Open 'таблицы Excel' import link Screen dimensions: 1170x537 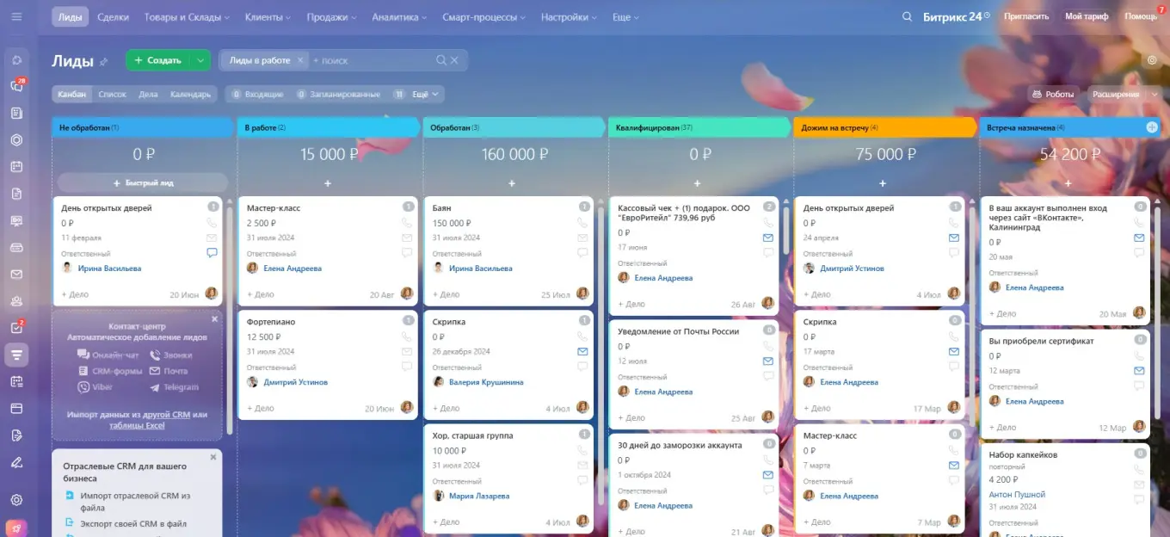coord(137,425)
